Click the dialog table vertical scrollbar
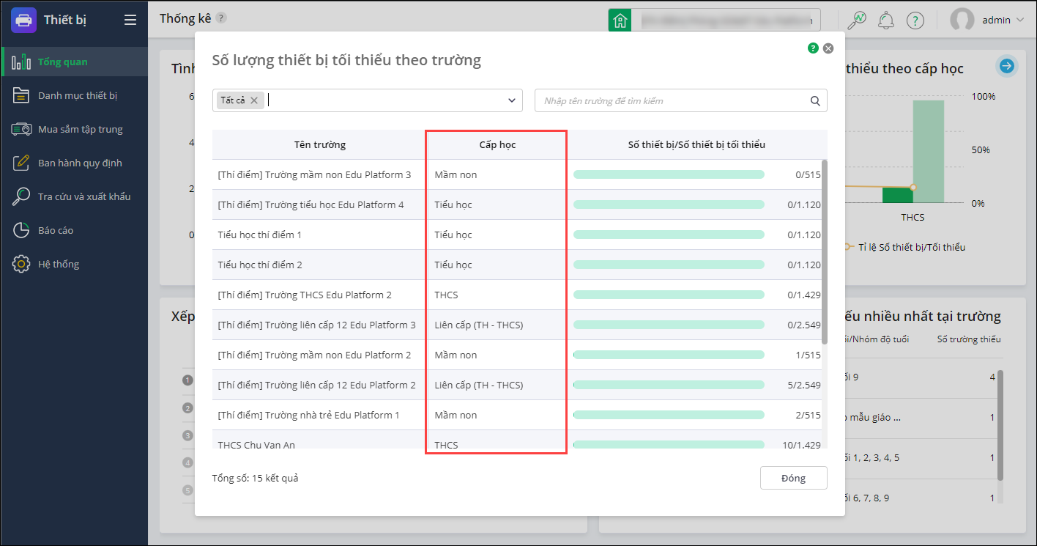Image resolution: width=1037 pixels, height=546 pixels. point(825,251)
